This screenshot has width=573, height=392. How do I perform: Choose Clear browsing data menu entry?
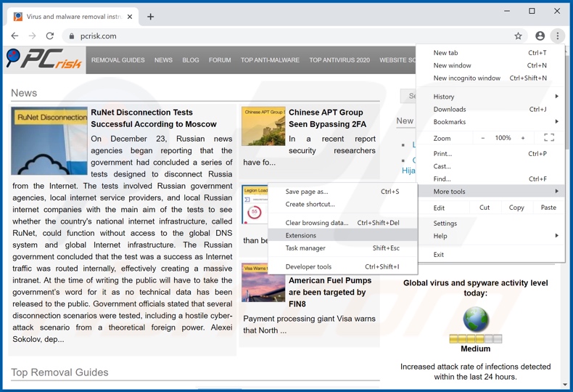tap(317, 223)
